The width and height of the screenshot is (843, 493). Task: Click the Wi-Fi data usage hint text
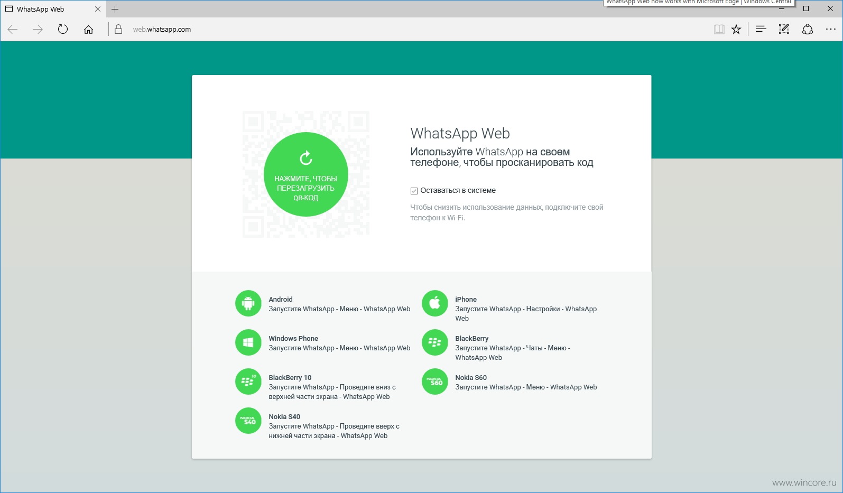click(506, 212)
